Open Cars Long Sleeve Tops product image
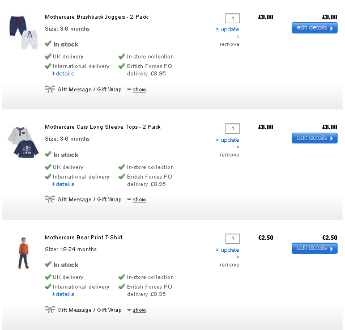 (19, 143)
